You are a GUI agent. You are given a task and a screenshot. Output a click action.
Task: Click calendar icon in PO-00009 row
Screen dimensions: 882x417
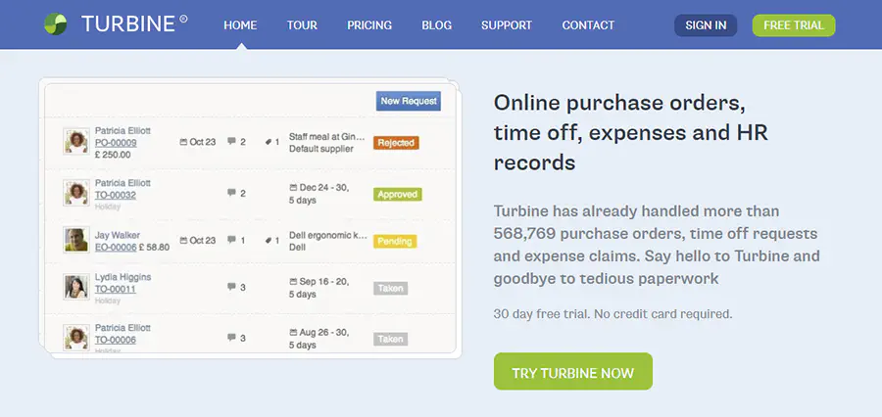coord(183,142)
